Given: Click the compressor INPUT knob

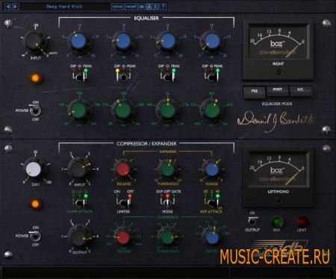Looking at the screenshot, I should click(x=78, y=169).
